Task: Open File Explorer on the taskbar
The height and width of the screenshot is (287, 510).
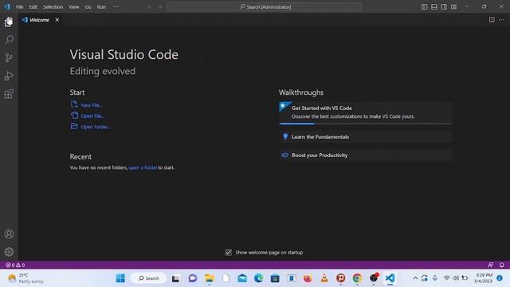Action: pos(209,278)
